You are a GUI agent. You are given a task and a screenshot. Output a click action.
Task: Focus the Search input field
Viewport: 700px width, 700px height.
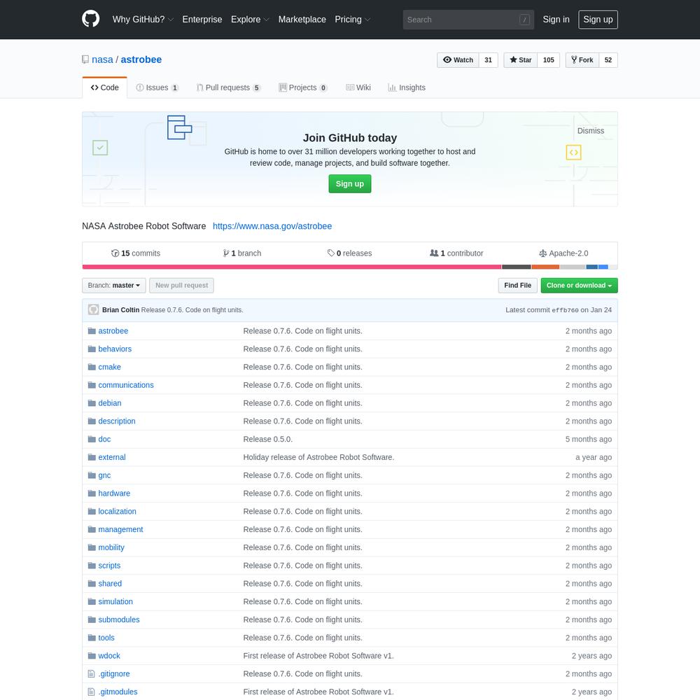tap(468, 20)
